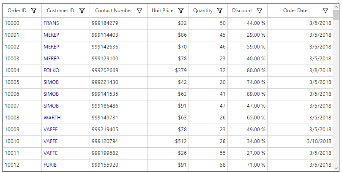Screen dimensions: 342x173
Task: Select contact number 999199682
Action: point(118,153)
